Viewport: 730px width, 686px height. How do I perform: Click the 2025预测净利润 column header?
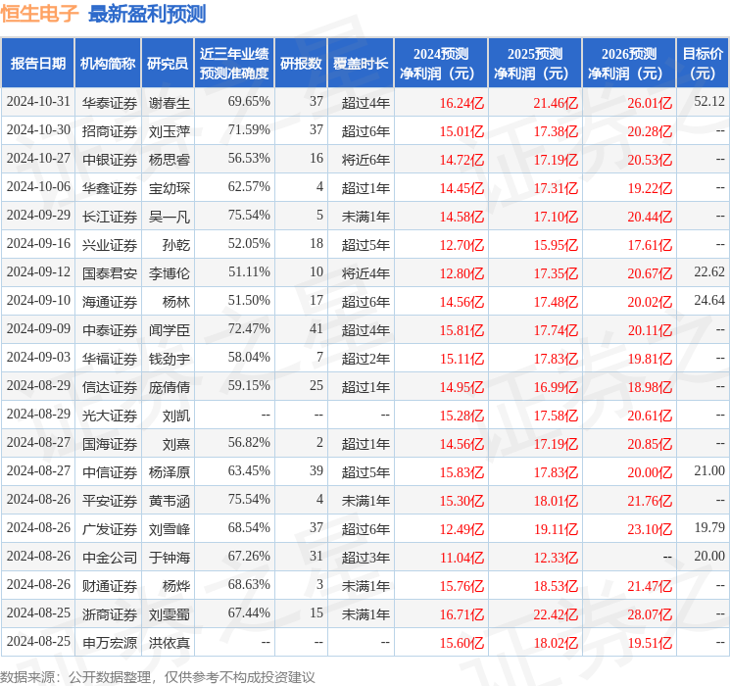click(535, 63)
